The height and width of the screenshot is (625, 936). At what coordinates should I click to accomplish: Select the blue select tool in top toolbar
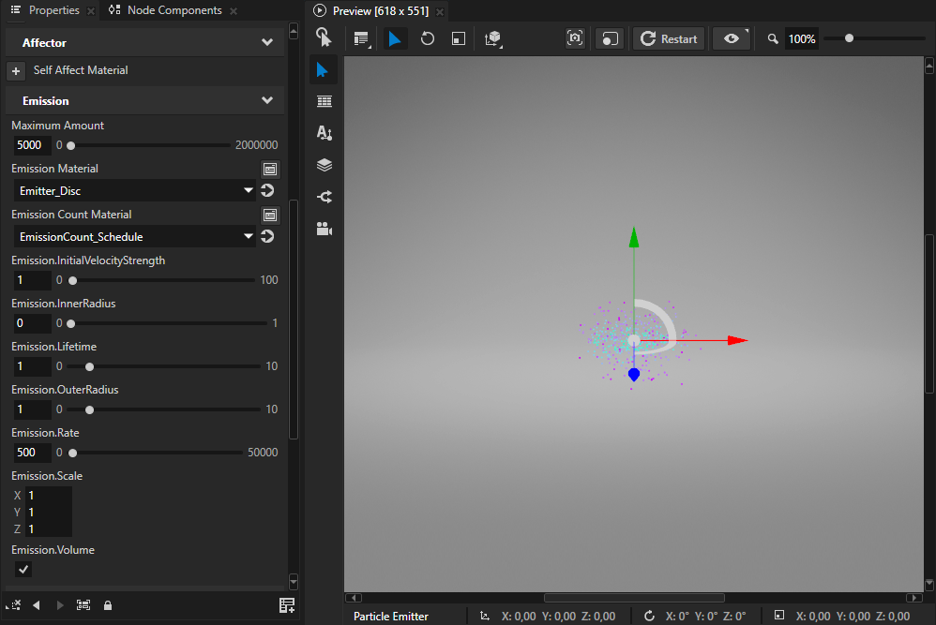tap(395, 38)
